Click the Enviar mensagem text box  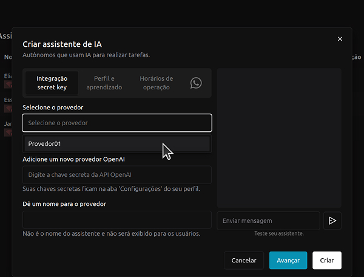tap(268, 221)
